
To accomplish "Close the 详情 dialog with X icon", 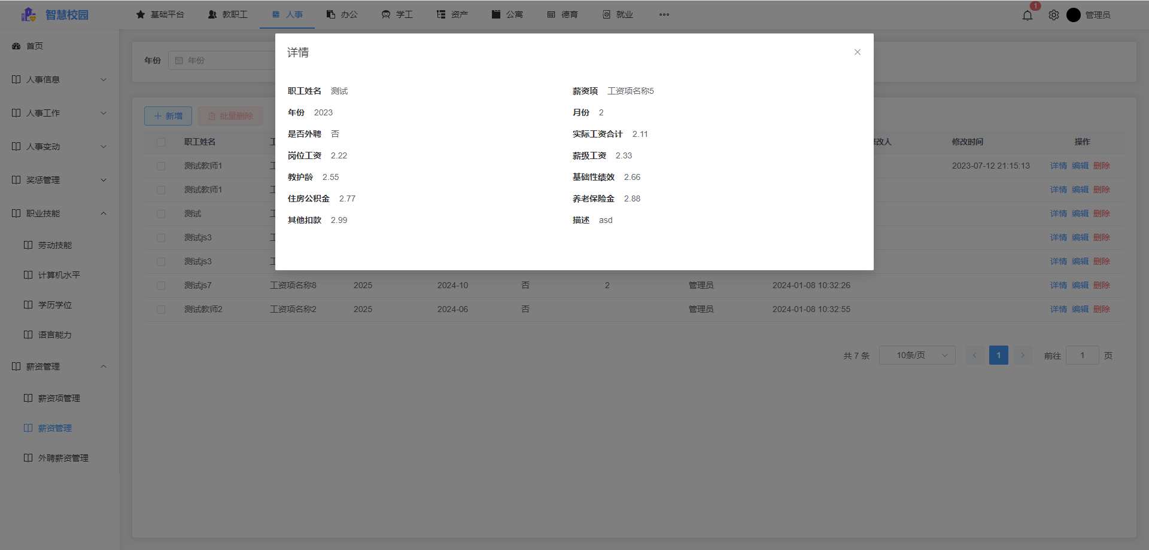I will 858,52.
